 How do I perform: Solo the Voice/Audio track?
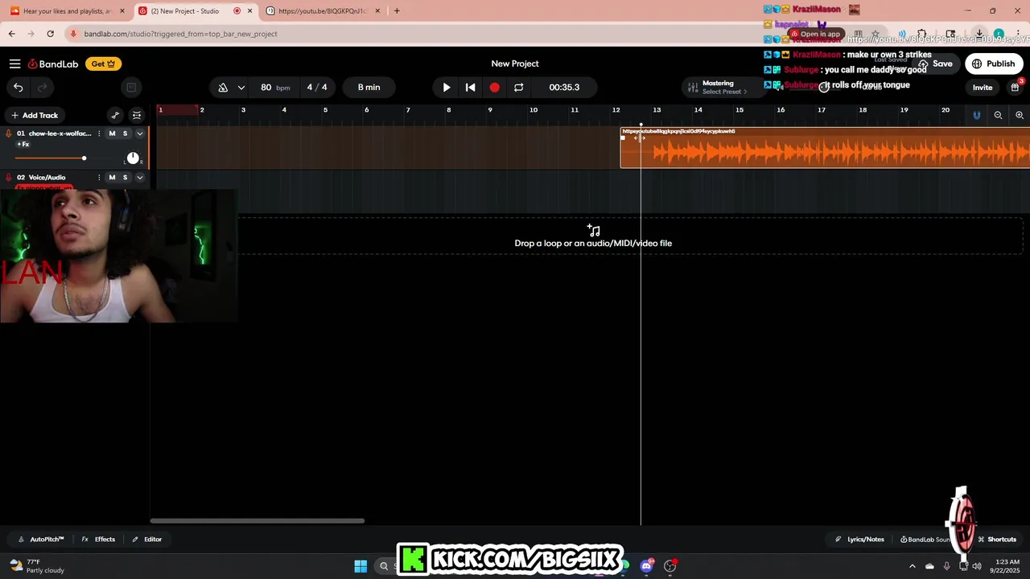tap(125, 177)
